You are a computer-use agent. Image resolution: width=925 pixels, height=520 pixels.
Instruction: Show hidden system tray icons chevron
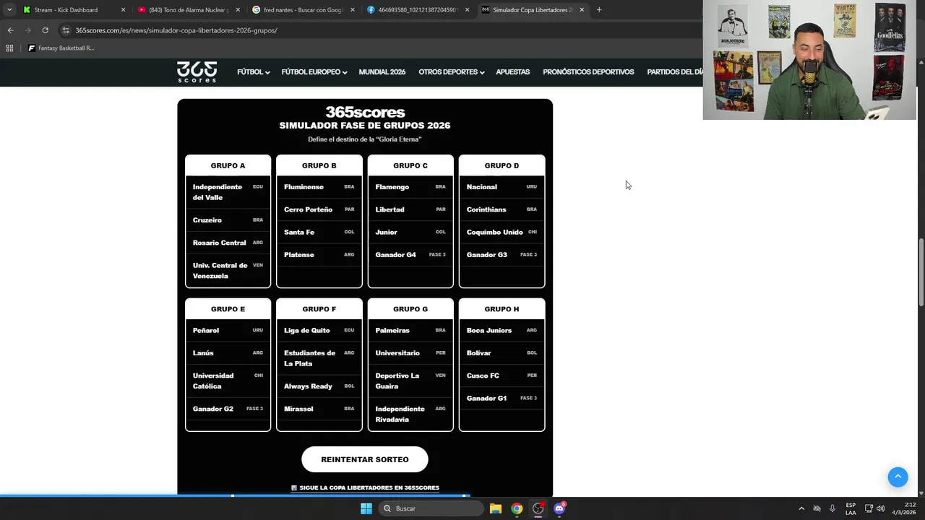point(801,508)
